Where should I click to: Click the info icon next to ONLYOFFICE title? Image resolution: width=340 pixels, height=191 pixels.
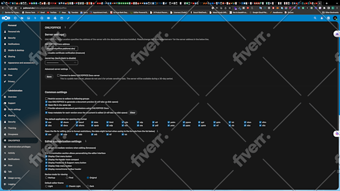[65, 27]
